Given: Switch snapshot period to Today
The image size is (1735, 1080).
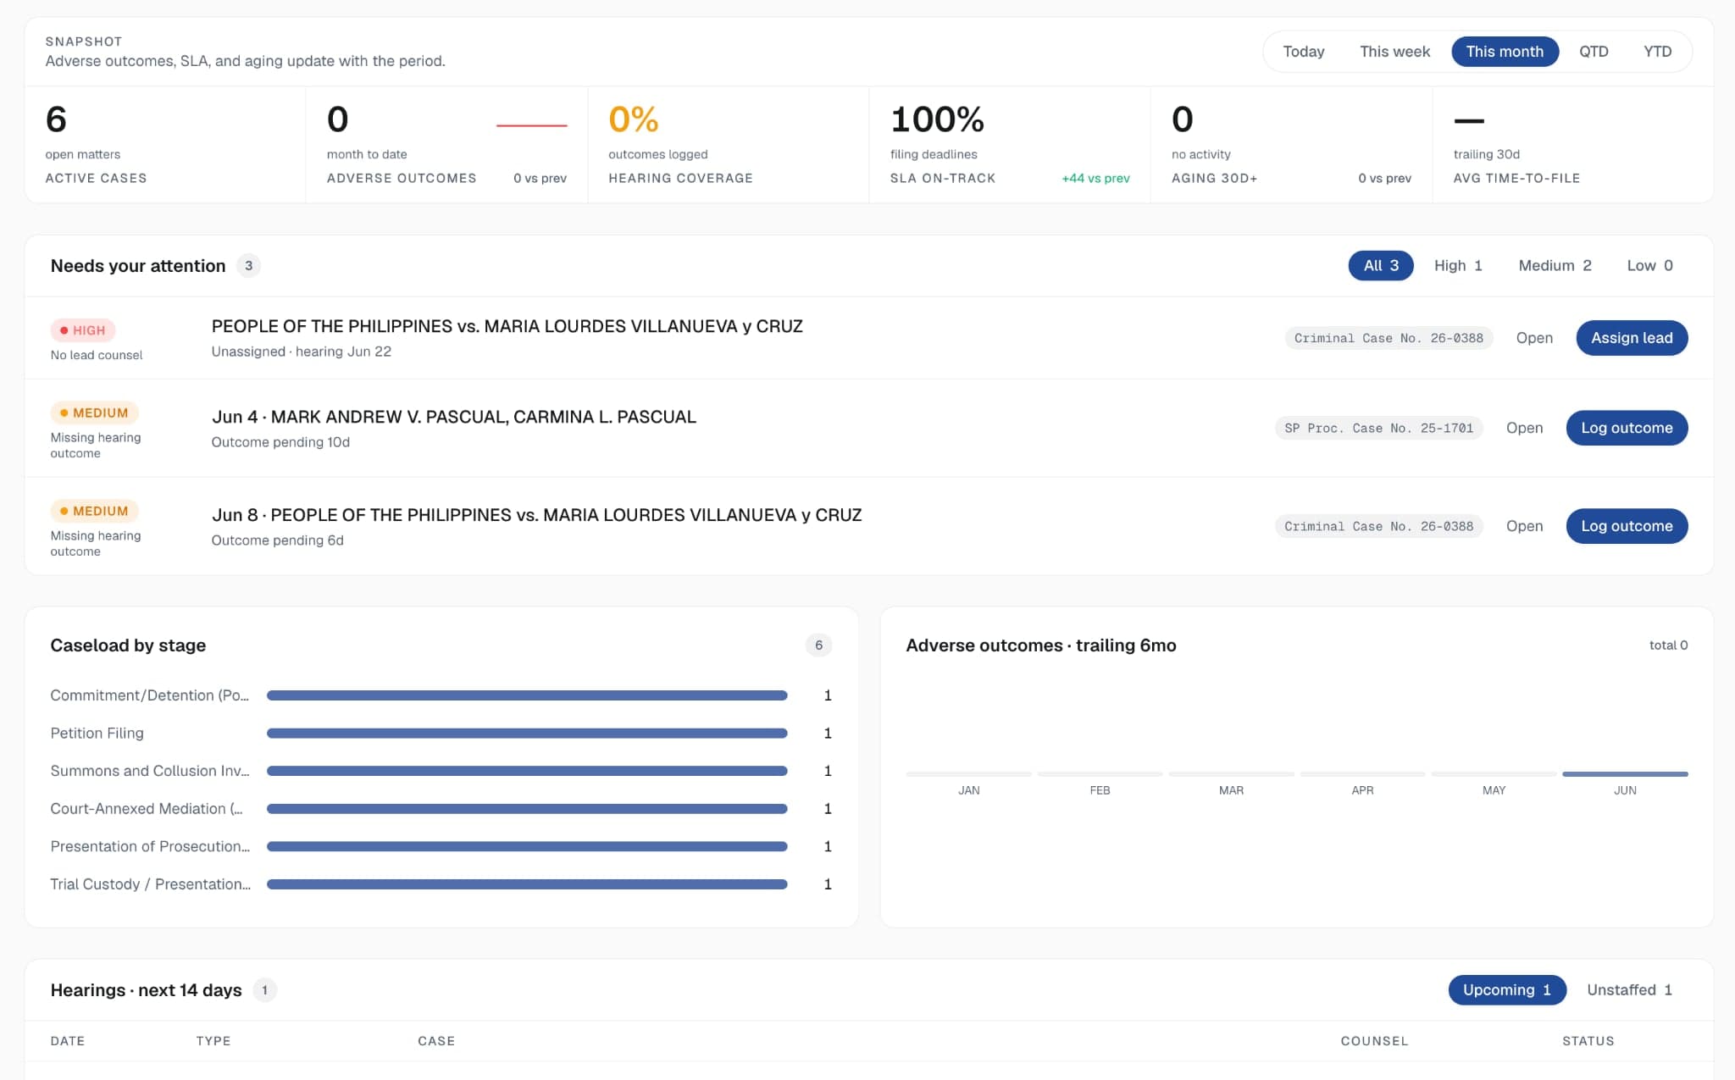Looking at the screenshot, I should [1303, 52].
